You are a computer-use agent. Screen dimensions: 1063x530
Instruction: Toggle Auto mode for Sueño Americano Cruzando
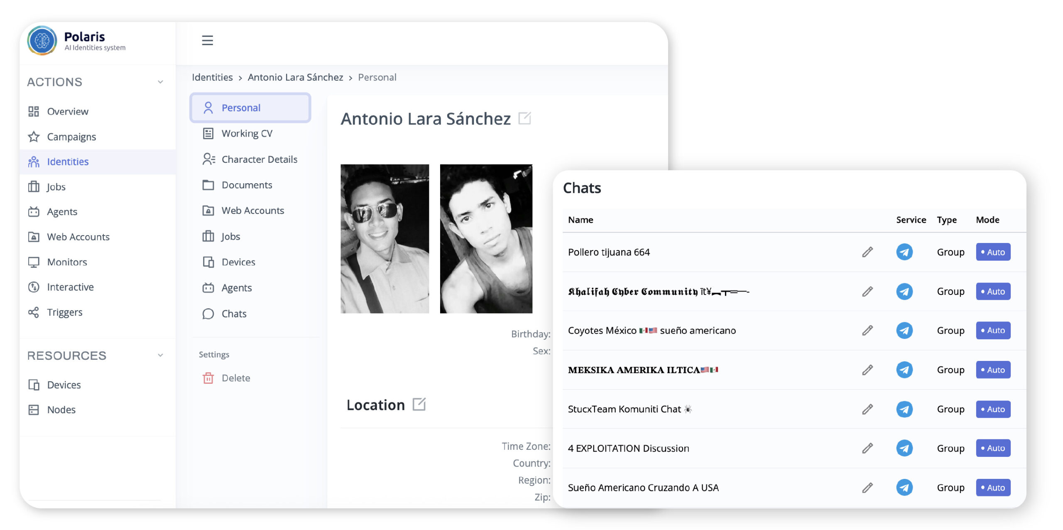993,488
